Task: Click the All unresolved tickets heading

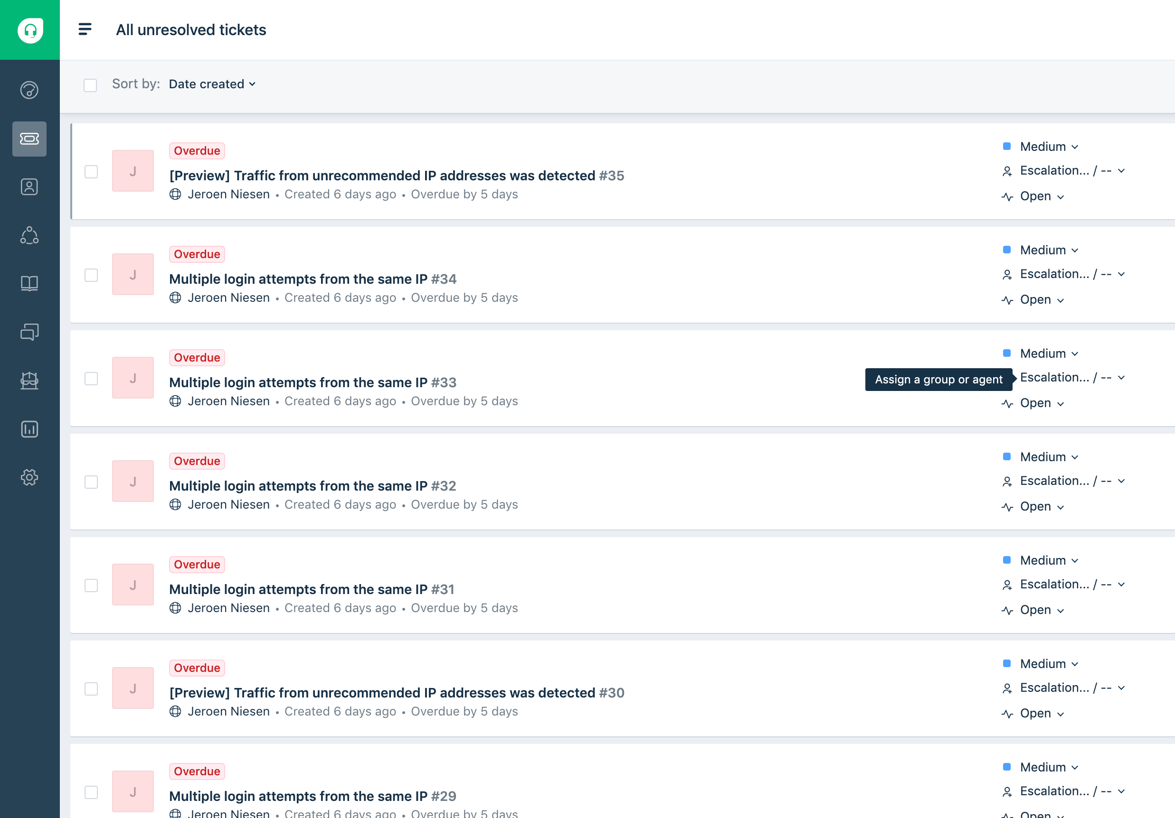Action: [x=191, y=29]
